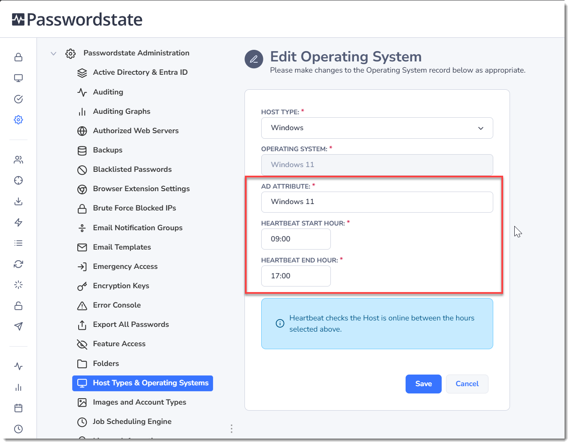Image resolution: width=571 pixels, height=445 pixels.
Task: Click the crossed-eye icon beside Feature Access
Action: coord(82,344)
